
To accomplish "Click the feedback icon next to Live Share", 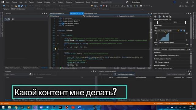I will pyautogui.click(x=193, y=6).
